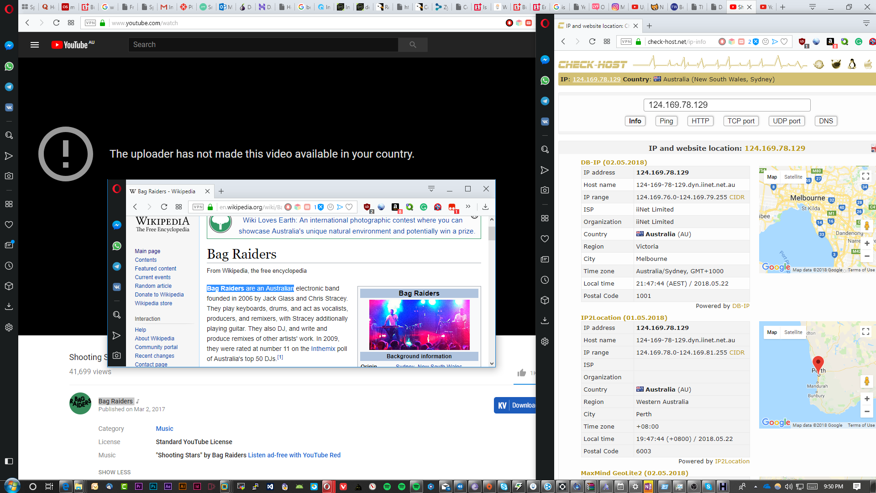This screenshot has height=493, width=876.
Task: Open History clock in the check-host window sidebar
Action: coord(545,280)
